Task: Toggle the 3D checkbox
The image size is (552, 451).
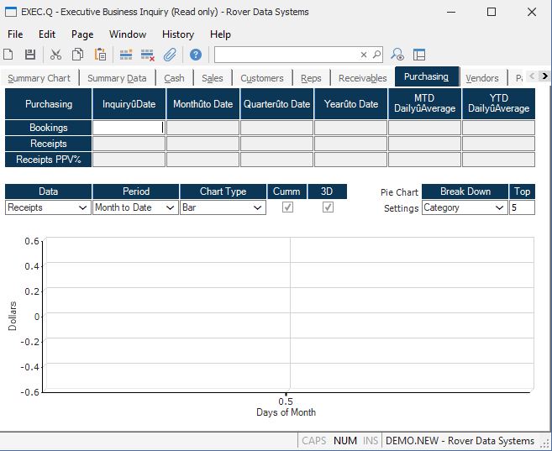Action: [328, 207]
